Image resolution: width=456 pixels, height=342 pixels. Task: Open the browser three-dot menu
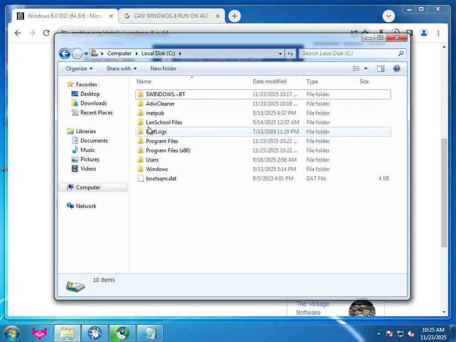(438, 33)
